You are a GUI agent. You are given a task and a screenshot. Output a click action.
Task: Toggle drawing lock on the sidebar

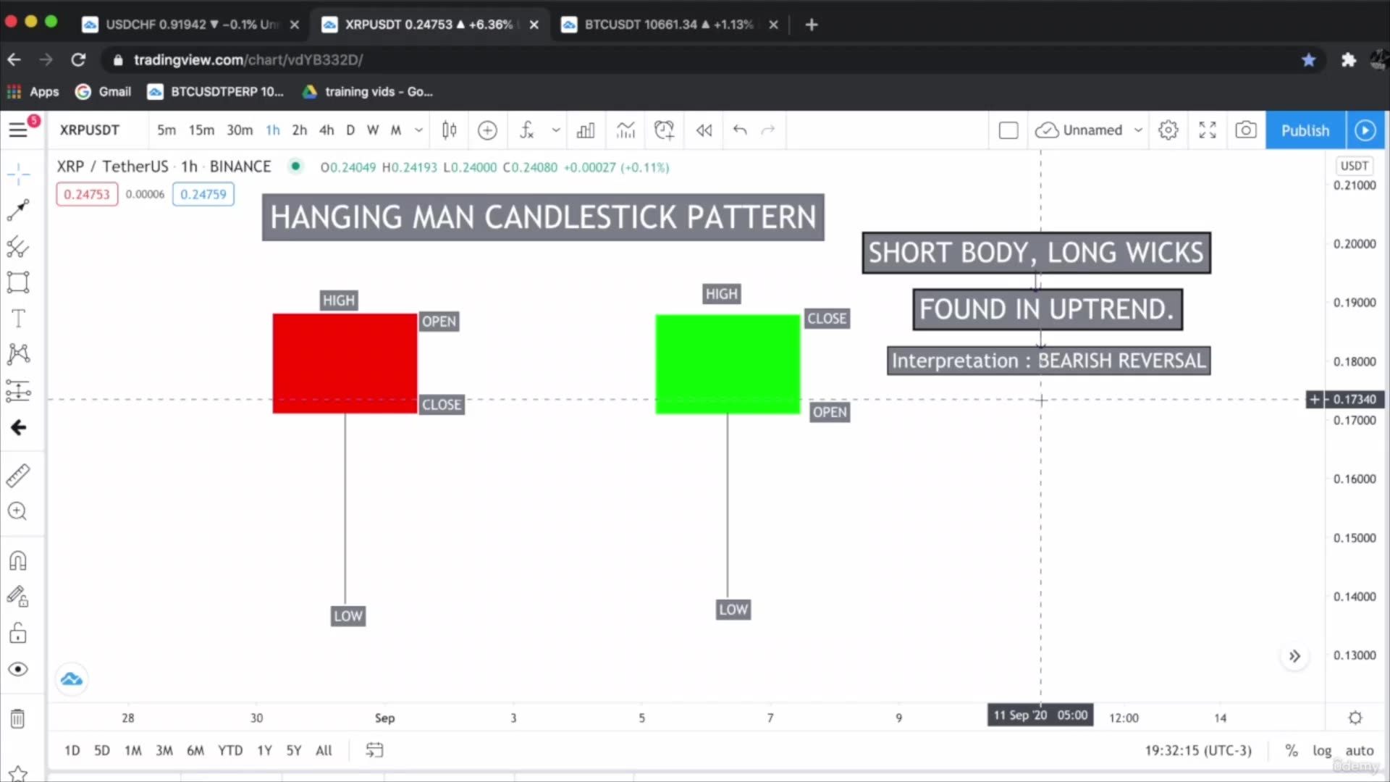[x=18, y=632]
